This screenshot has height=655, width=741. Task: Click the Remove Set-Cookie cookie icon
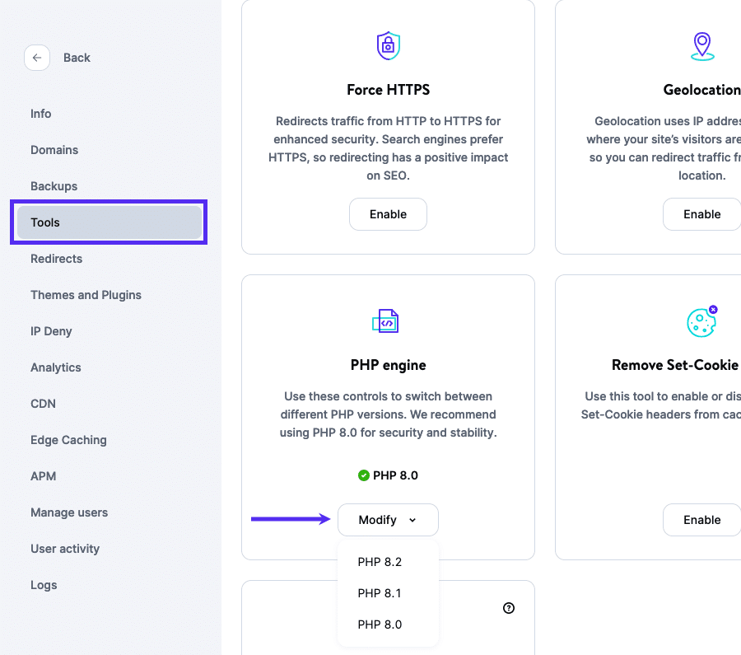pyautogui.click(x=701, y=321)
